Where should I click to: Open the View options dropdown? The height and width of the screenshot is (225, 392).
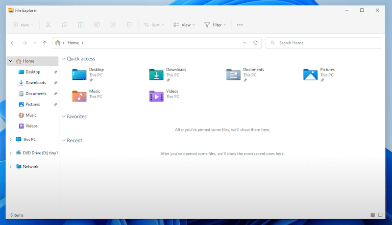pos(184,25)
